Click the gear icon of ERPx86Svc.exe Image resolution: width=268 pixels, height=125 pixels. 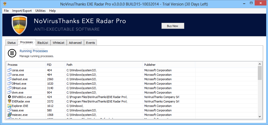tap(9, 97)
